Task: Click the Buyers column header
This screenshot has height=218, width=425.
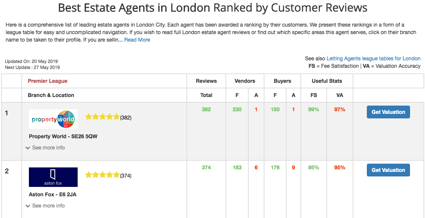Action: (x=282, y=81)
